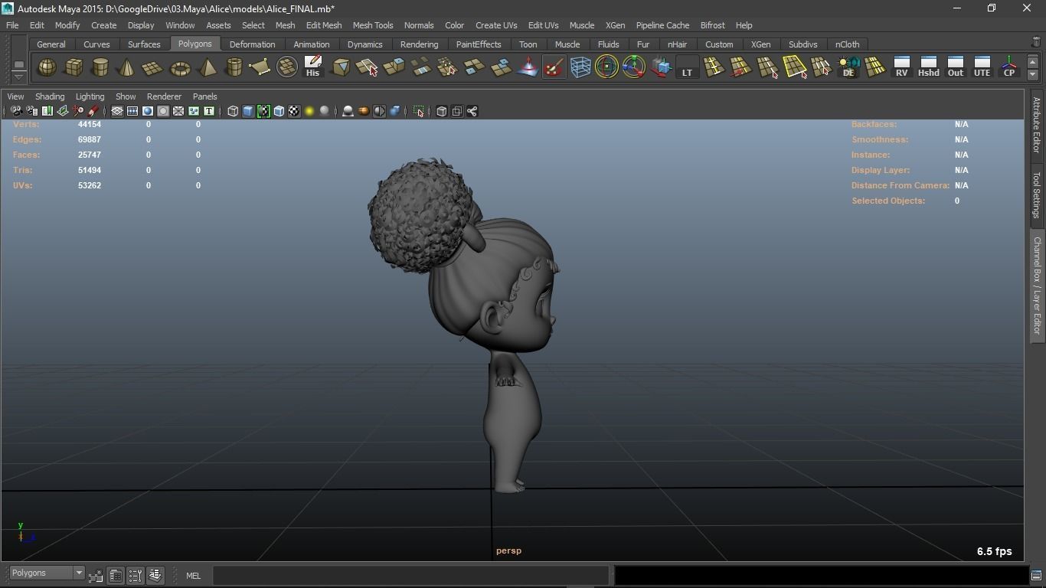Screen dimensions: 1046x588
Task: Open the panel Renderer menu
Action: click(164, 96)
